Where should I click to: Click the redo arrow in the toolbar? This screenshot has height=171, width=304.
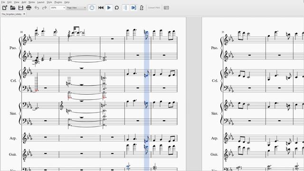click(x=44, y=8)
